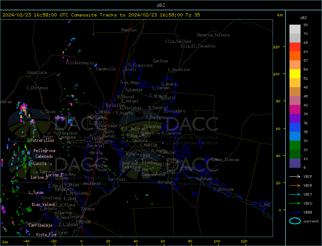Click the 'JUNIN' place label
Image resolution: width=322 pixels, height=246 pixels.
145,156
